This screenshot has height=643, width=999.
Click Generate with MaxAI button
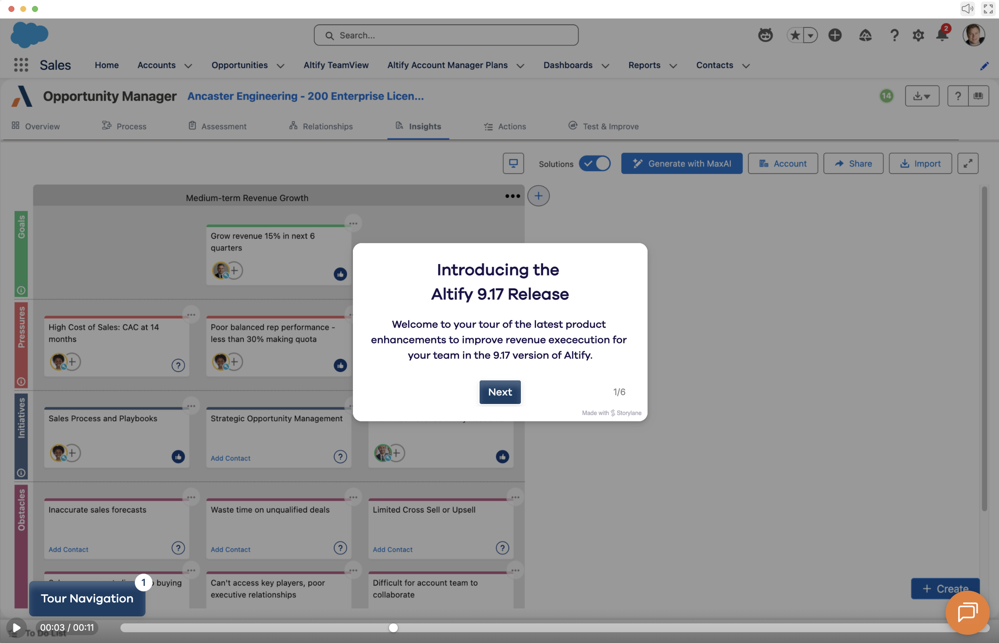coord(682,163)
